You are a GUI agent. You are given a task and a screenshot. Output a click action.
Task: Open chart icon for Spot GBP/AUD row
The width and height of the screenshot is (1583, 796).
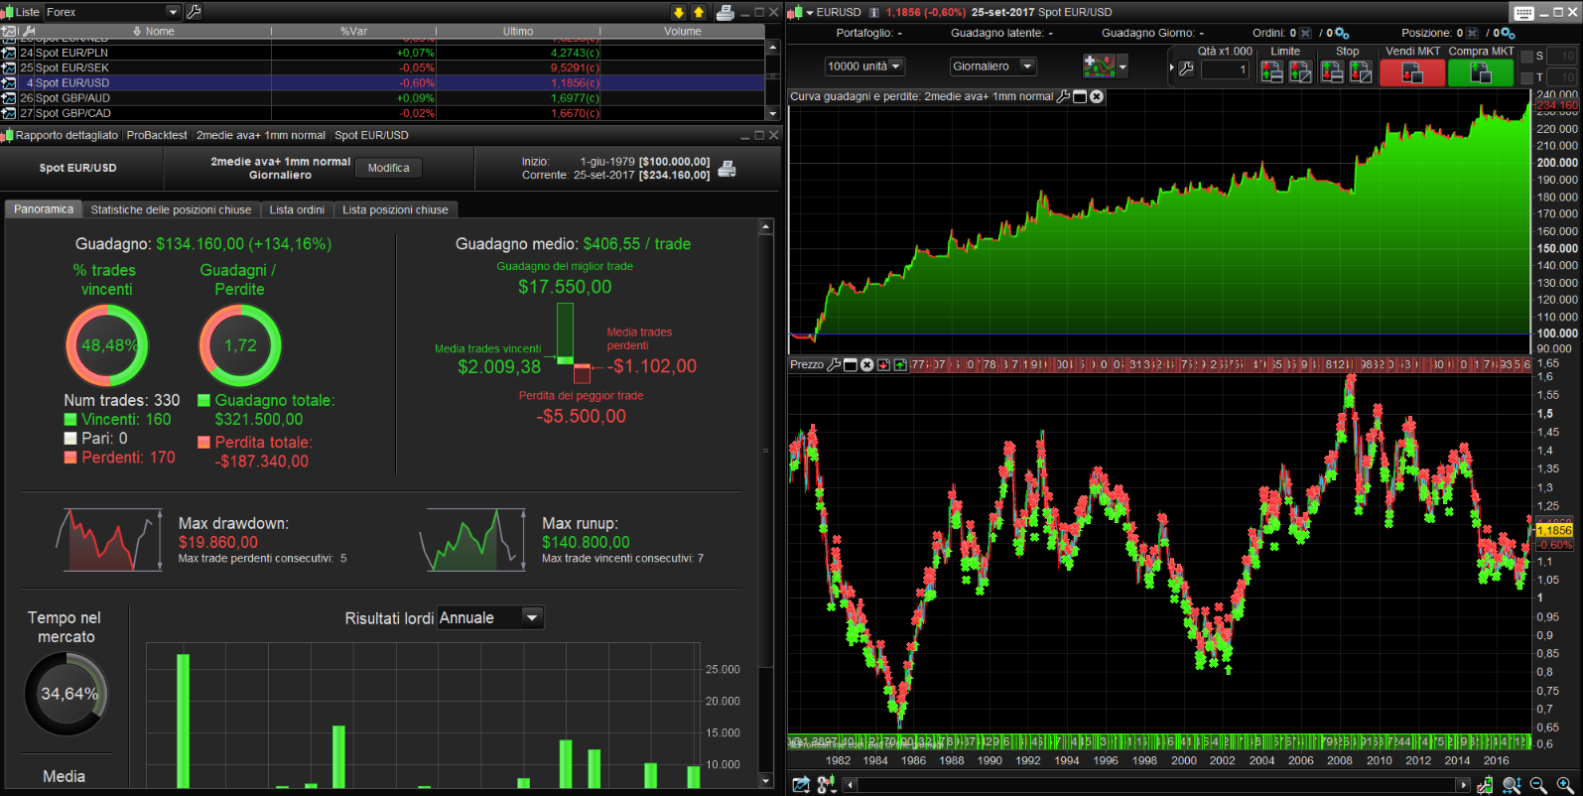pyautogui.click(x=9, y=98)
